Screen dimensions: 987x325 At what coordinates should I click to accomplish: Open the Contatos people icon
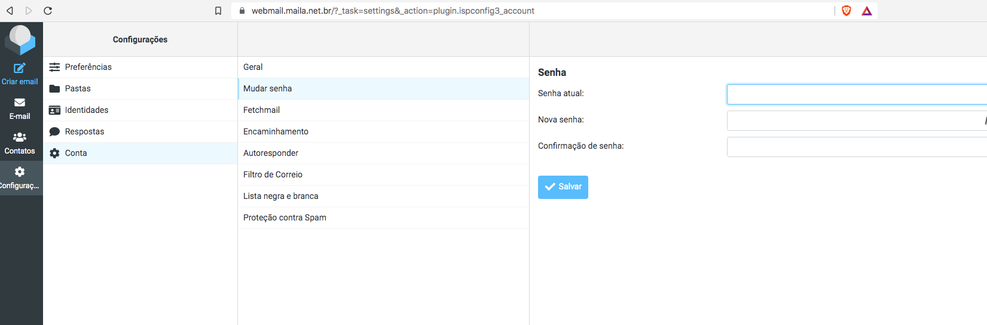coord(20,137)
